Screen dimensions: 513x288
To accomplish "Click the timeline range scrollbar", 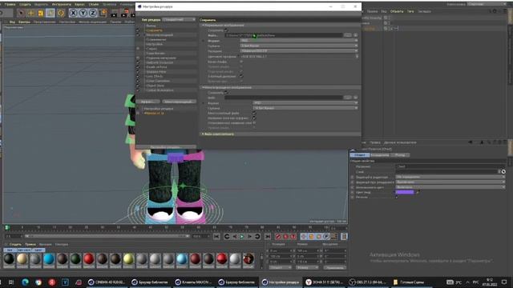I will pyautogui.click(x=107, y=236).
